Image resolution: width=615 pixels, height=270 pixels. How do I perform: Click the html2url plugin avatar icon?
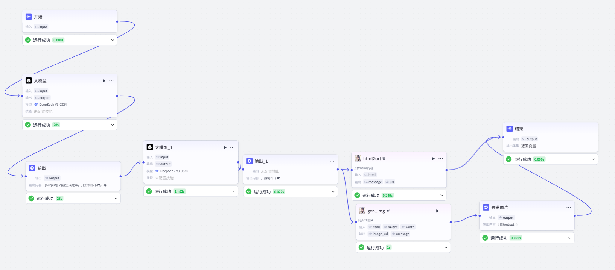coord(358,159)
